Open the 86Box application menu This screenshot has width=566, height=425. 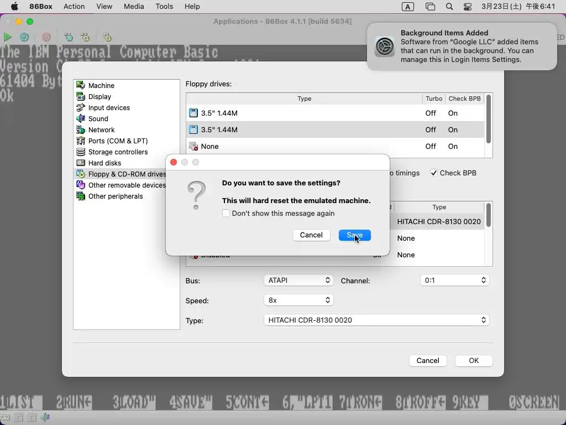[41, 7]
